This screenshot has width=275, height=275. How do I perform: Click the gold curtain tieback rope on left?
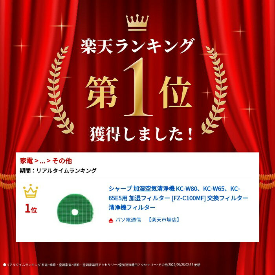tap(8, 181)
